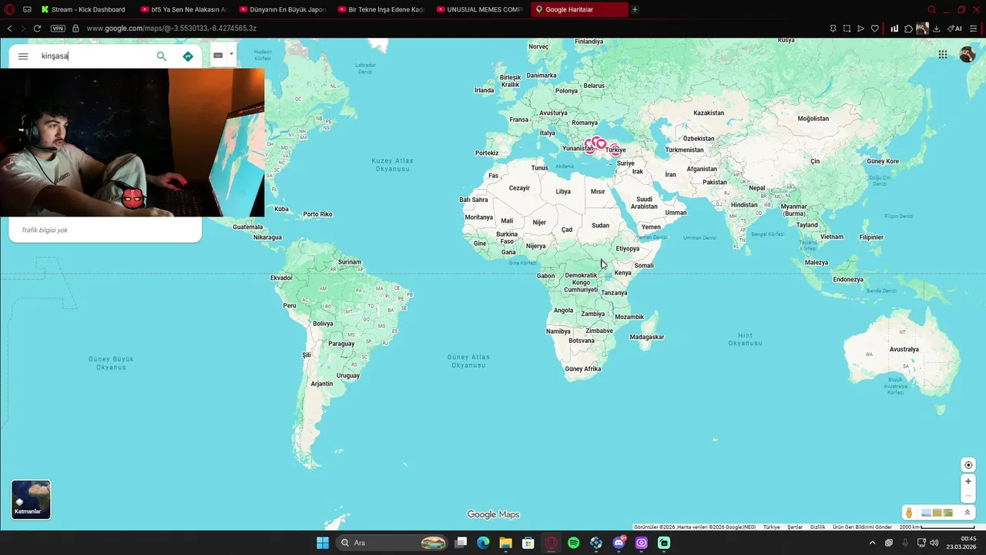Click the 'Kazakistan' country label

point(708,113)
